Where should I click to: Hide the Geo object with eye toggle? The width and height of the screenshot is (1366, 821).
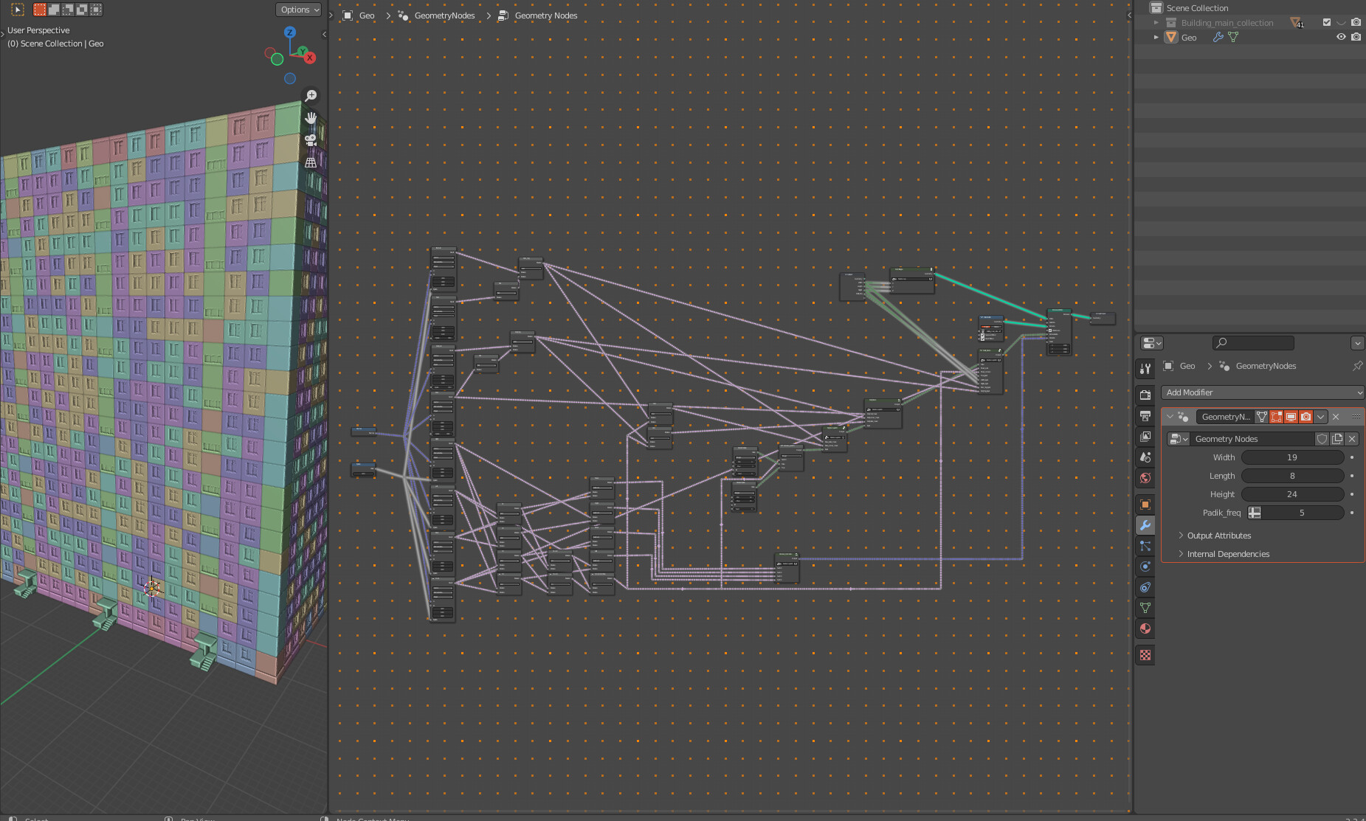pos(1342,37)
